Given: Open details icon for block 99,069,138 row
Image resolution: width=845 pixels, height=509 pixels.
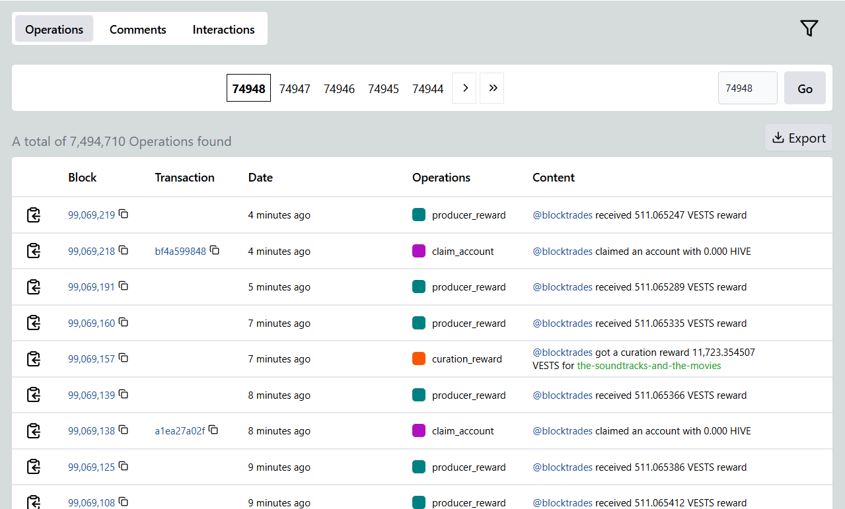Looking at the screenshot, I should pos(34,431).
